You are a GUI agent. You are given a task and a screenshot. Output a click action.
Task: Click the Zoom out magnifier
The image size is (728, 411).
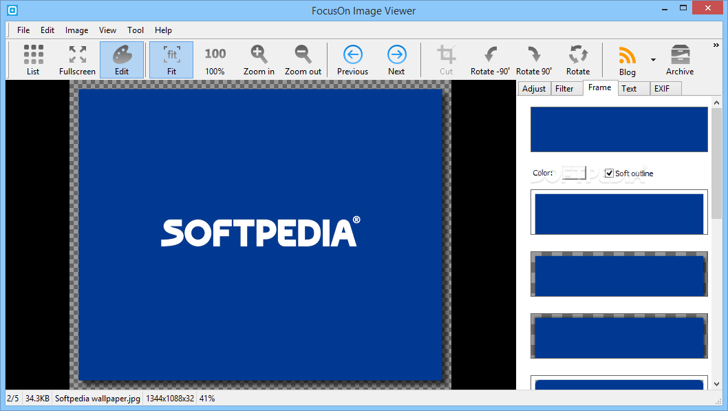(x=303, y=60)
